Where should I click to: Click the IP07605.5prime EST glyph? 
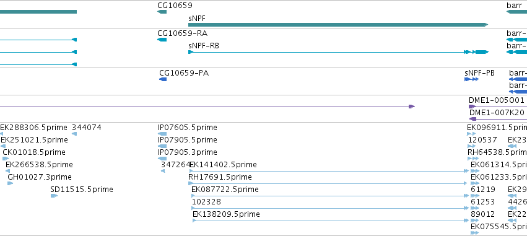coord(162,134)
